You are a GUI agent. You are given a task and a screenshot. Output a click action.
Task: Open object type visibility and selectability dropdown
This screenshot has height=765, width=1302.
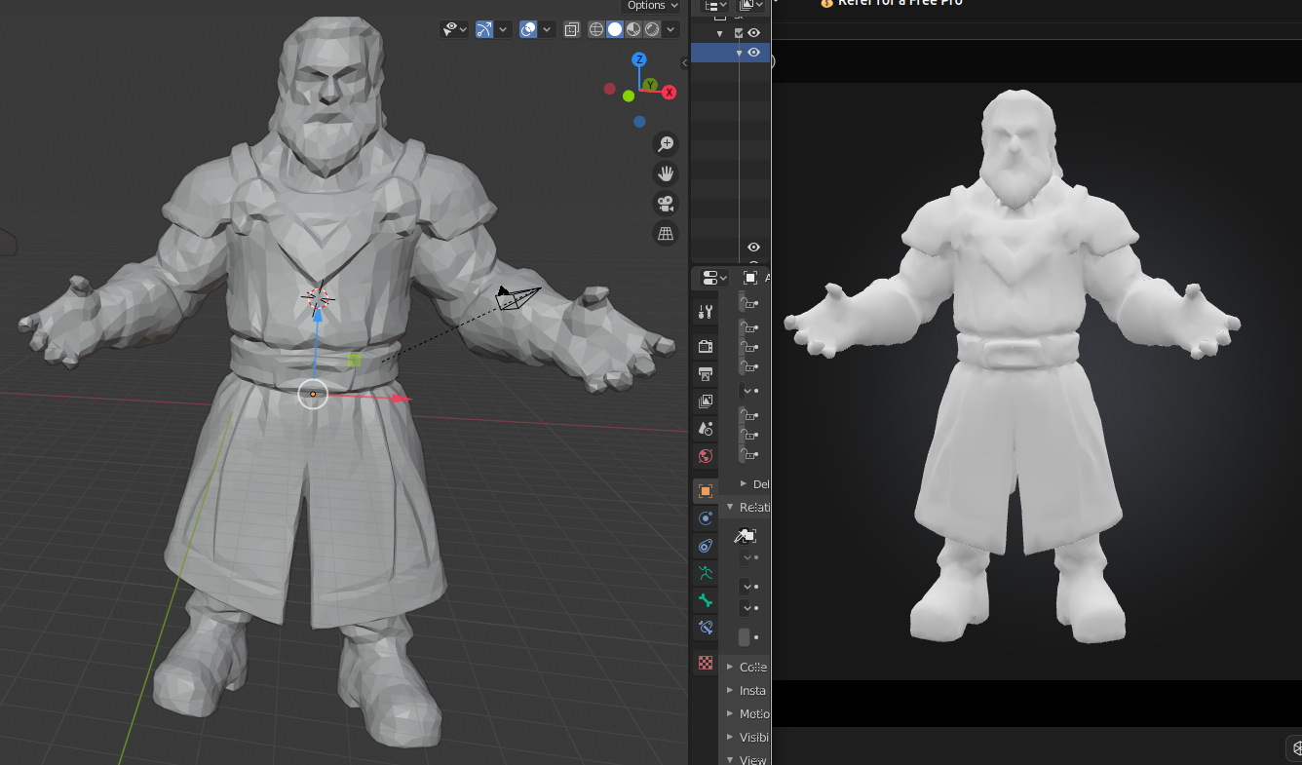(454, 29)
